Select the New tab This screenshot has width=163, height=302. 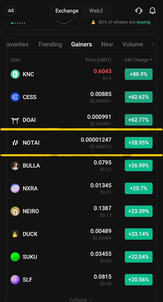click(107, 44)
